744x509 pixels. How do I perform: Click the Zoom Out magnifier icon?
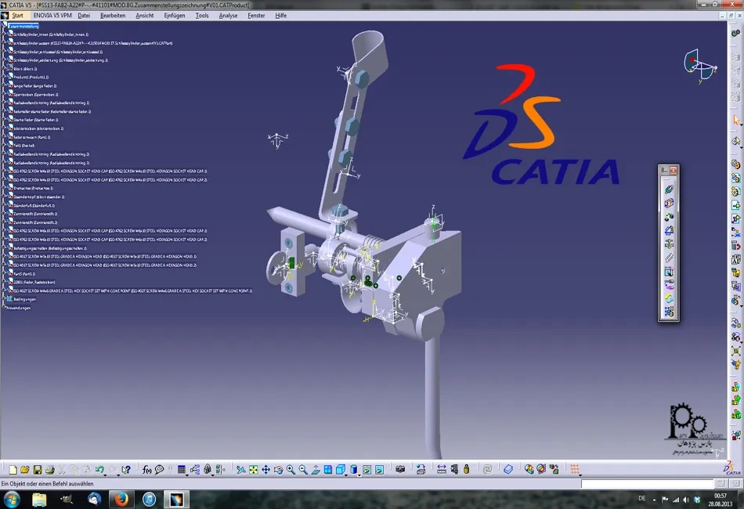pyautogui.click(x=303, y=470)
